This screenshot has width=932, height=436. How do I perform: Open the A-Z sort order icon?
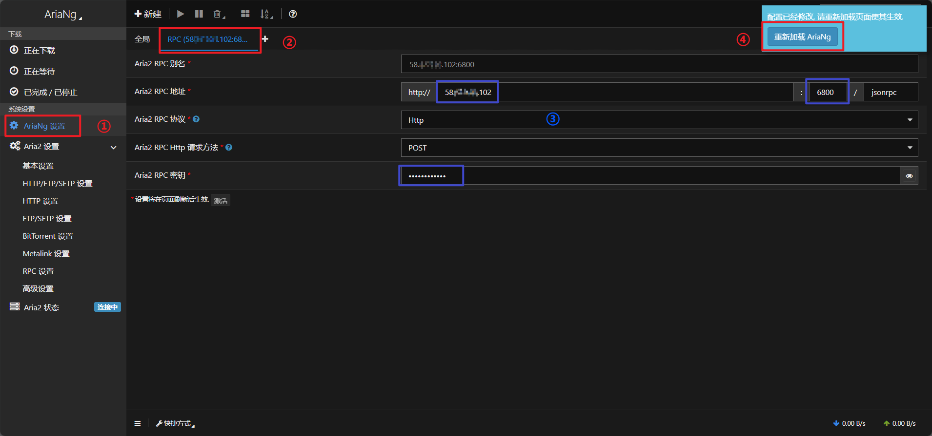265,14
